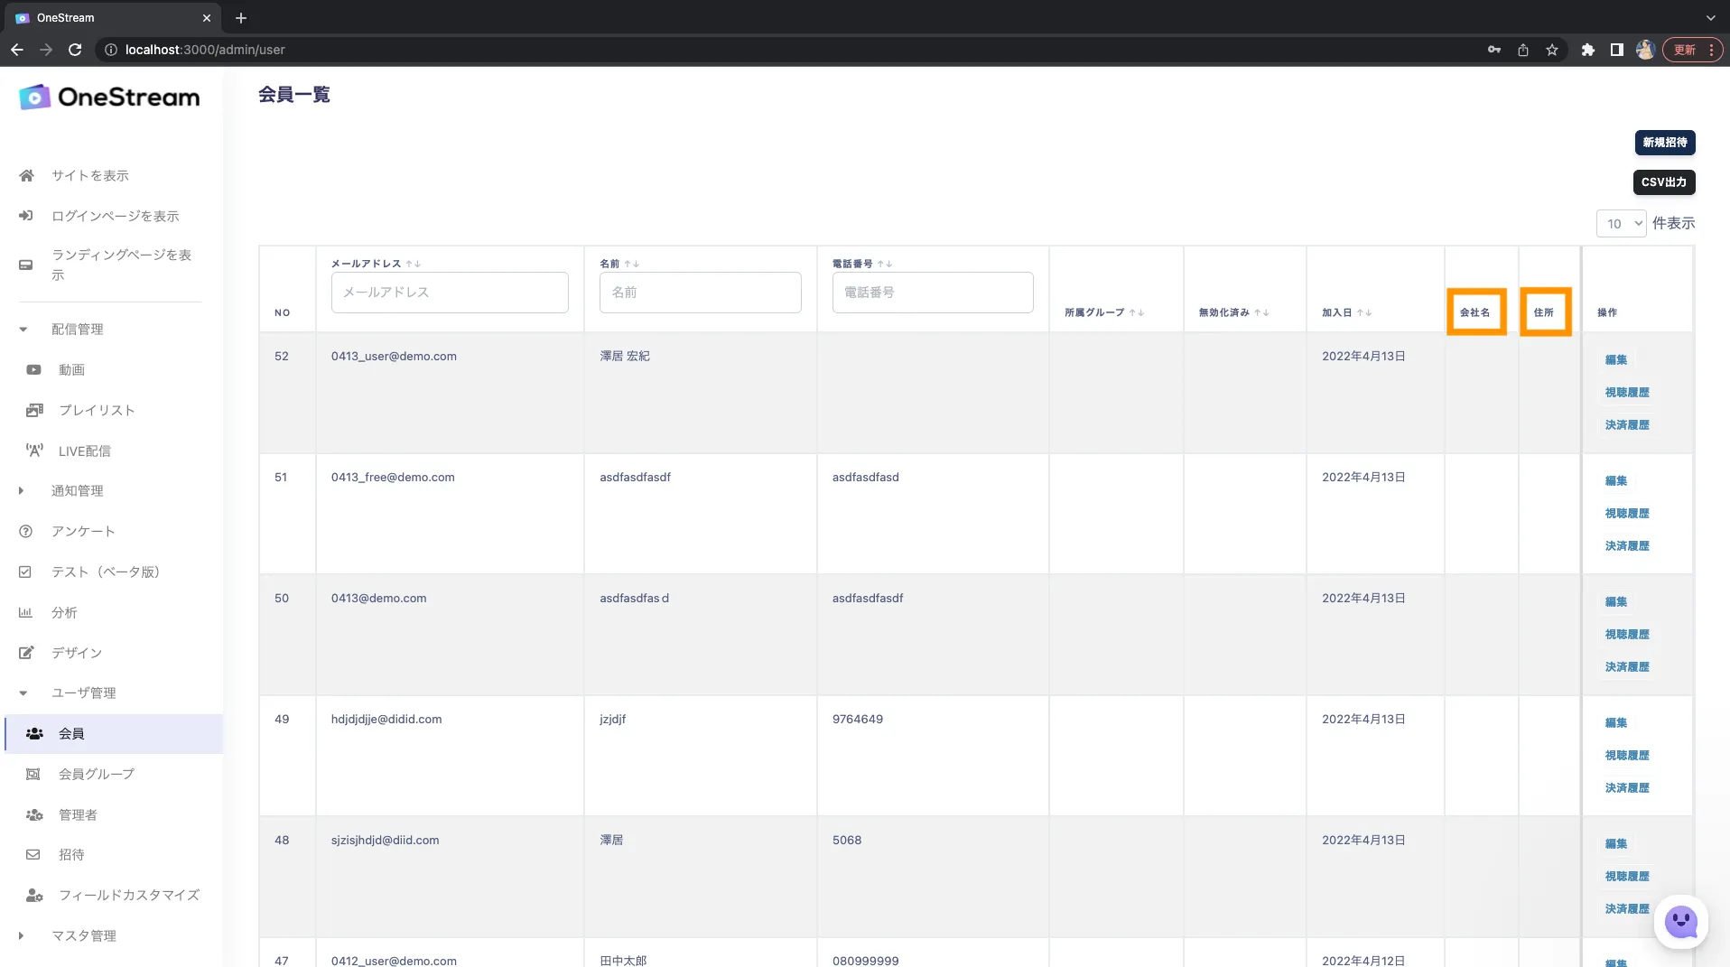Screen dimensions: 1730x967
Task: Click the LIVE配信 broadcast antenna icon
Action: click(x=34, y=451)
